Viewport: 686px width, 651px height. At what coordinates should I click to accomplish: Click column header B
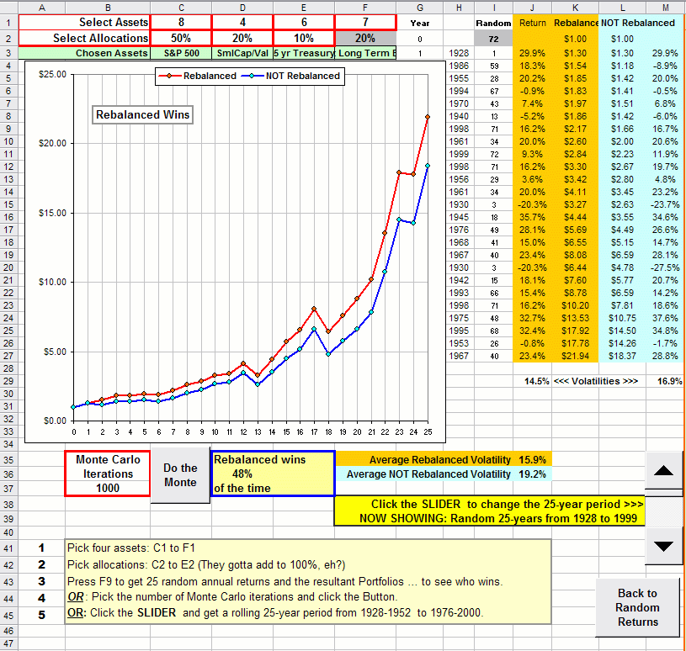[x=108, y=8]
